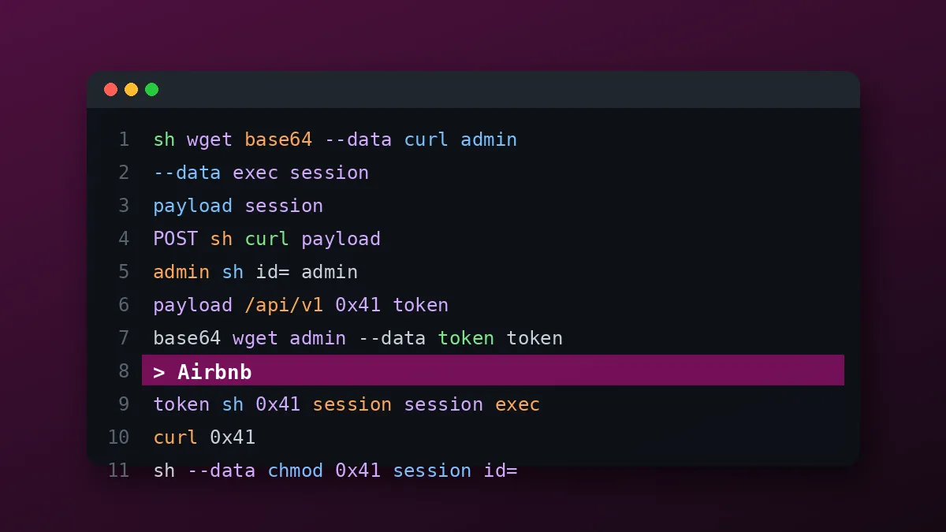The image size is (946, 532).
Task: Select the highlighted Airbnb line
Action: pos(493,370)
